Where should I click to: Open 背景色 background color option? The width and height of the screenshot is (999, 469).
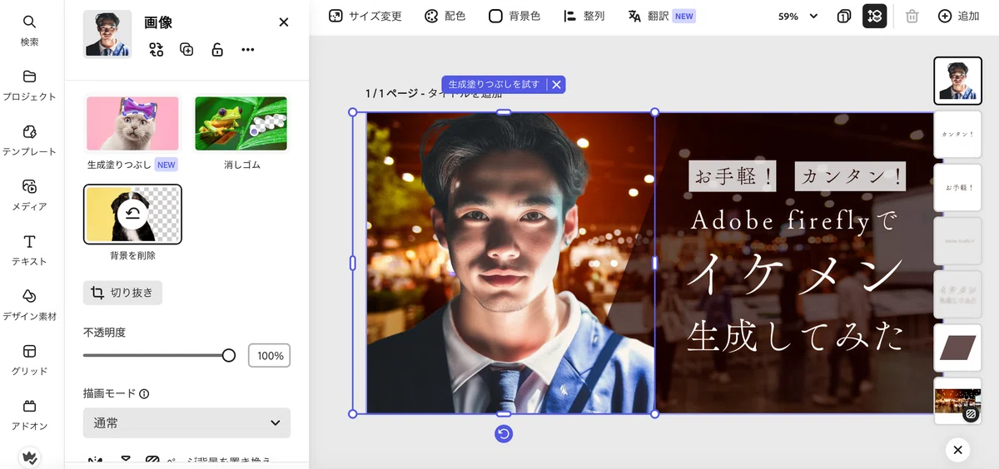click(514, 16)
